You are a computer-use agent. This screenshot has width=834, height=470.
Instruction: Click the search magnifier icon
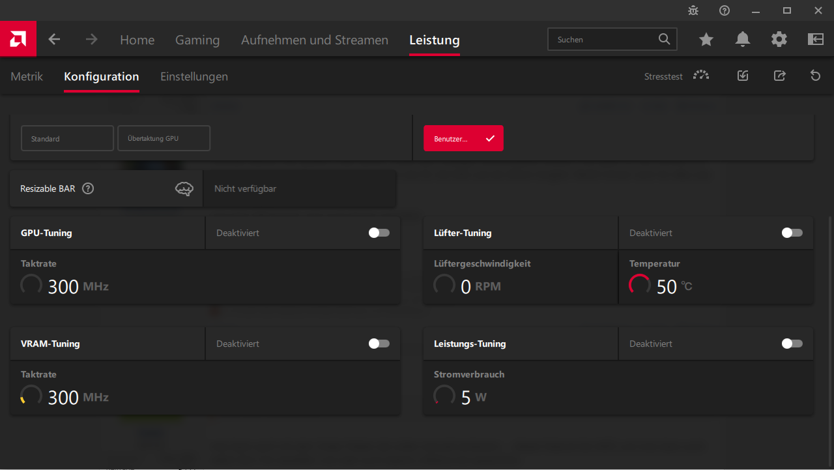[x=664, y=39]
